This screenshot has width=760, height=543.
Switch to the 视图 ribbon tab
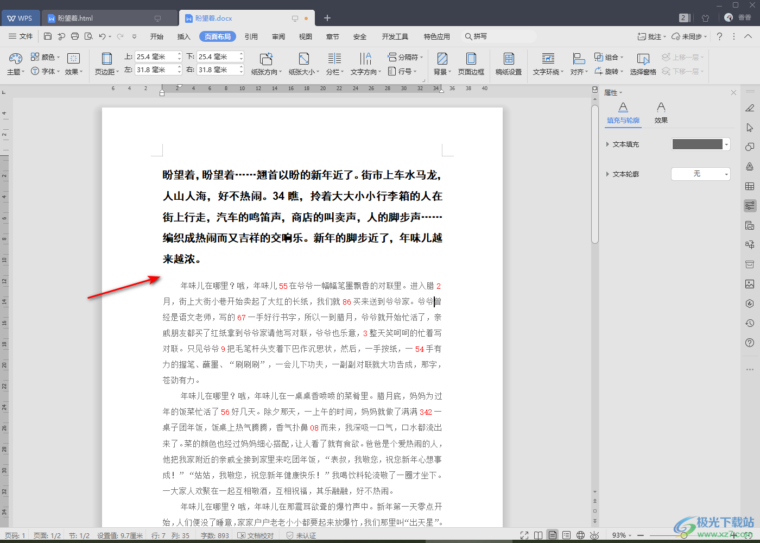306,36
